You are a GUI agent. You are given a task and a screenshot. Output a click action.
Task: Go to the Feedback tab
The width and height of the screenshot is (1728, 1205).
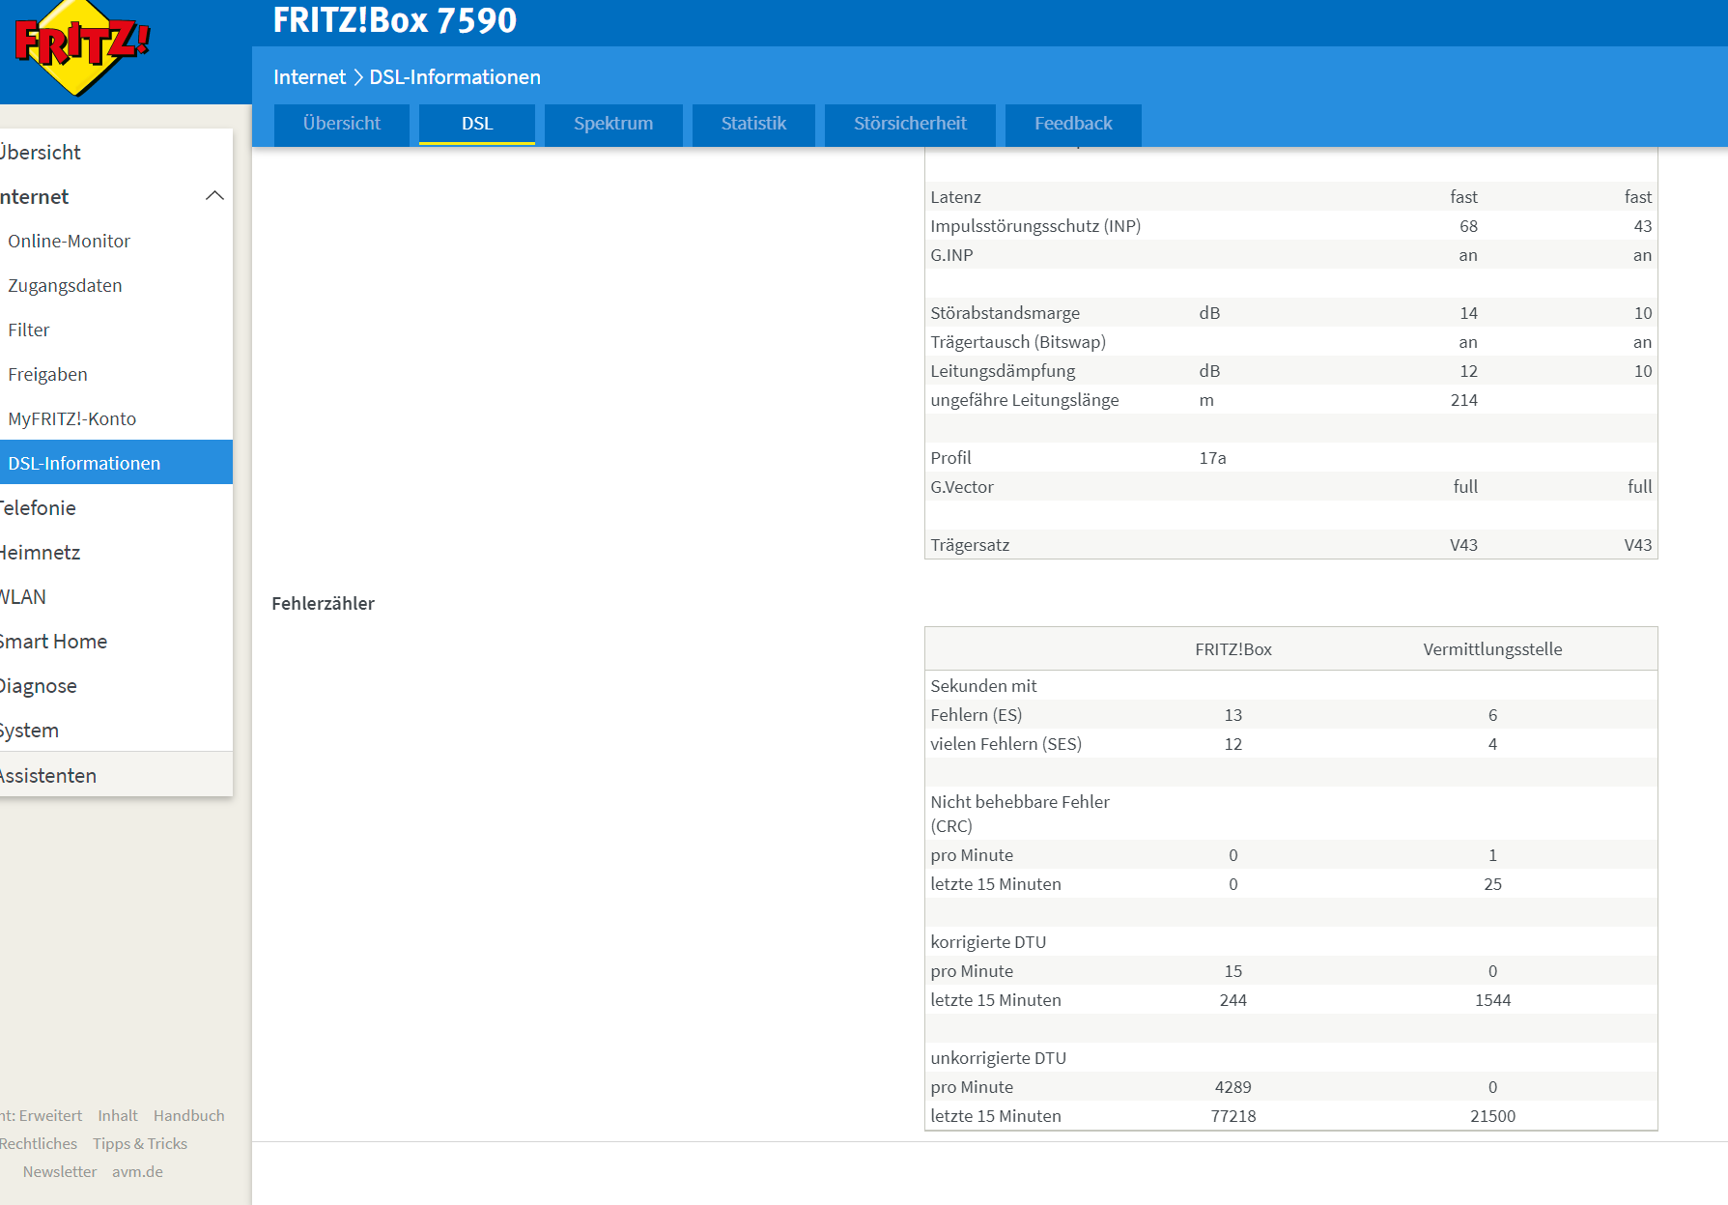1072,124
